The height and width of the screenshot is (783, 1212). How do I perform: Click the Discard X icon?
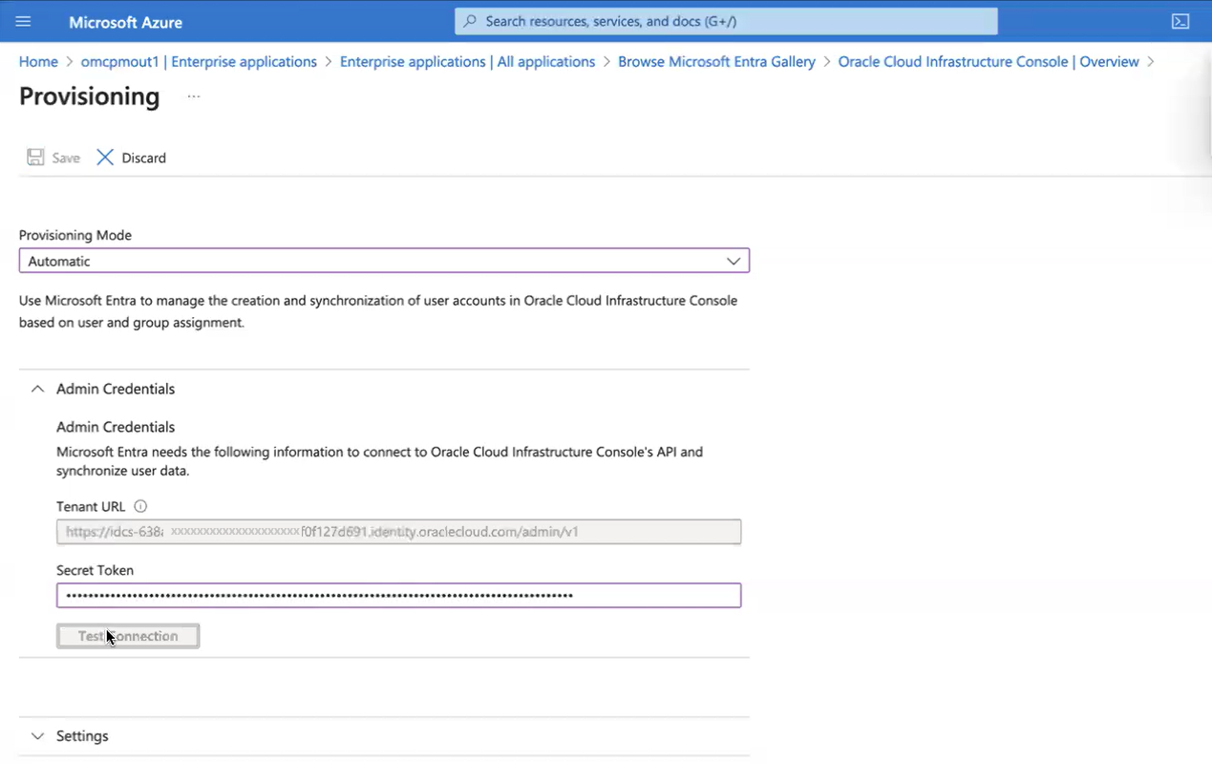105,157
